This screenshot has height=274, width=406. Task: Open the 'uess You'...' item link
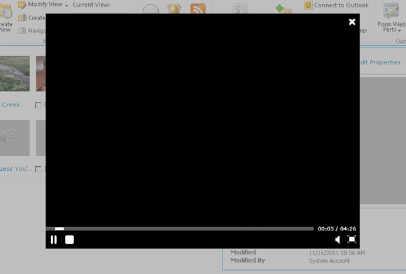[x=16, y=169]
